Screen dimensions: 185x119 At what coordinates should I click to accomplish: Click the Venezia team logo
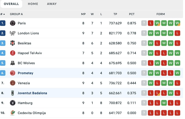pyautogui.click(x=13, y=83)
